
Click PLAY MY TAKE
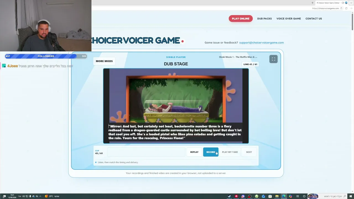pos(230,152)
